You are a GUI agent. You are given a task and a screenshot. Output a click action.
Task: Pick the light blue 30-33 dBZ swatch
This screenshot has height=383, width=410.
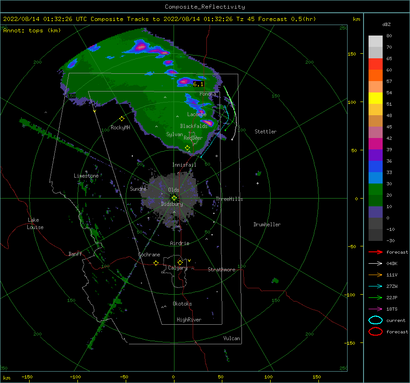[x=375, y=178]
